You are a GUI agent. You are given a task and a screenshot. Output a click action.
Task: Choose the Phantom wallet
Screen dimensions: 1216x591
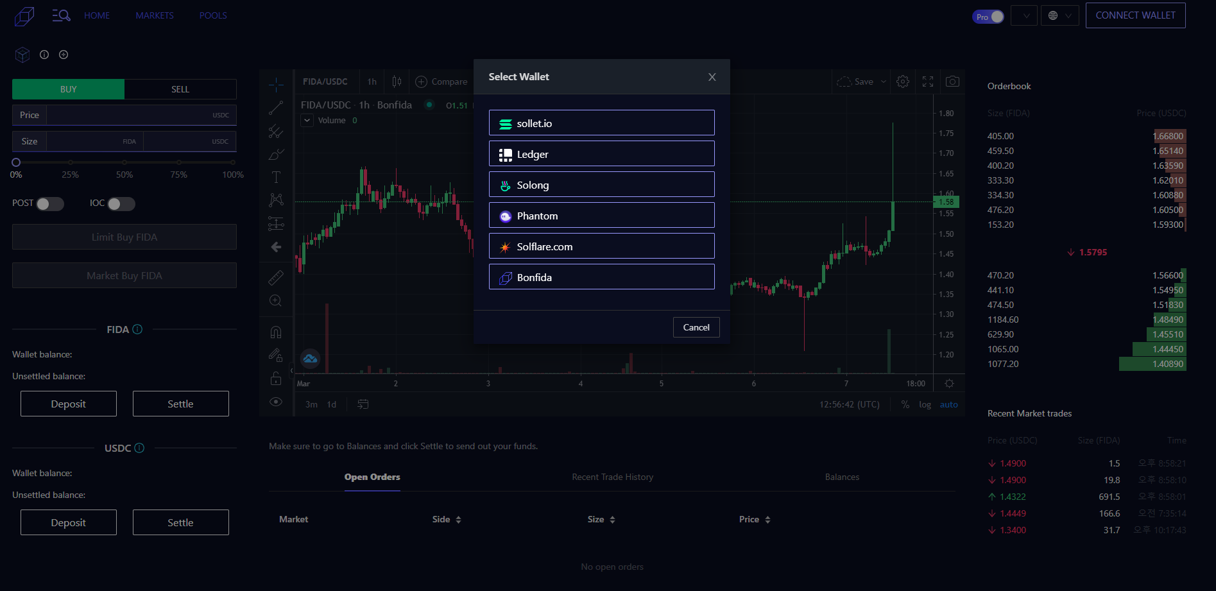(x=602, y=215)
